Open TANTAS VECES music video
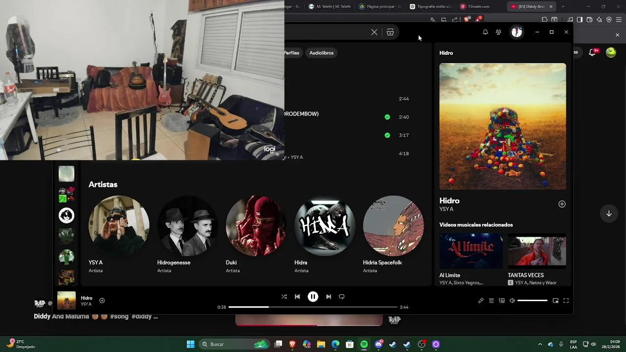This screenshot has width=626, height=352. (537, 259)
